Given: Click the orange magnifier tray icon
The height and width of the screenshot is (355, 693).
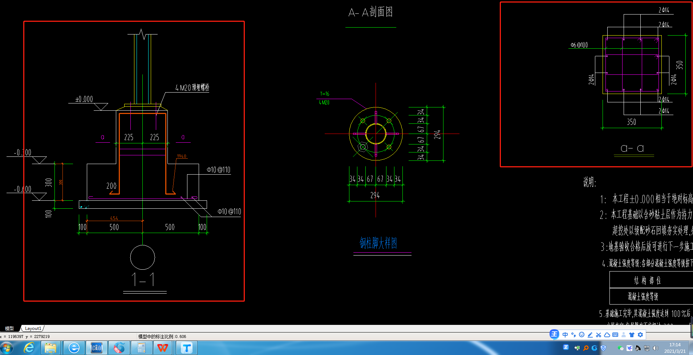Looking at the screenshot, I should [585, 348].
